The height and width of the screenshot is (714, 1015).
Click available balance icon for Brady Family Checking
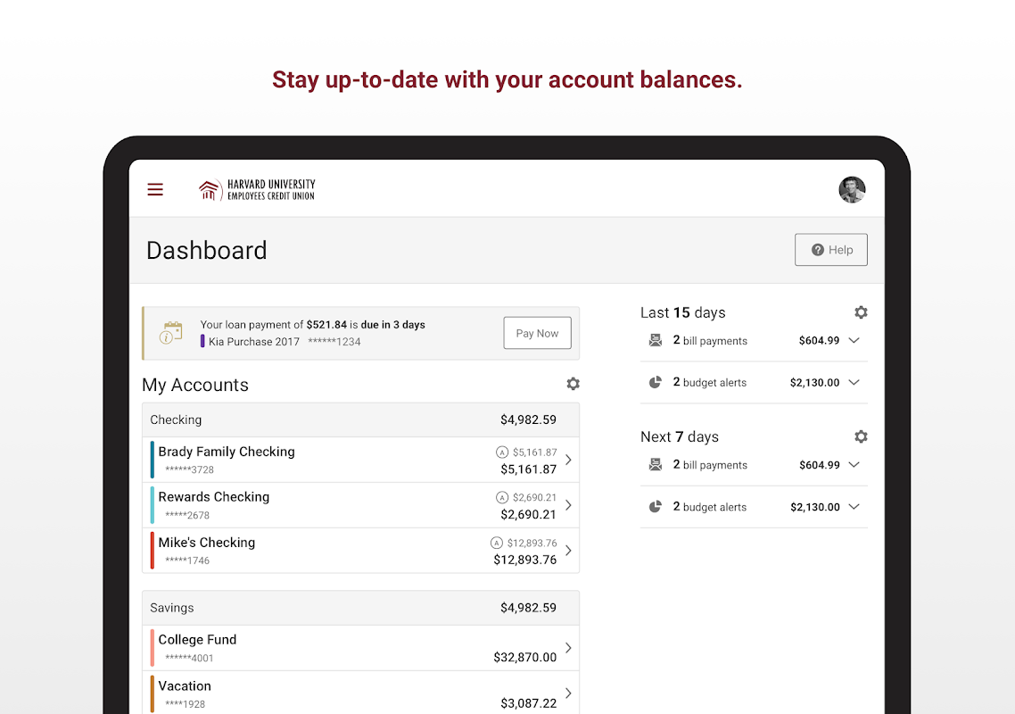[501, 452]
